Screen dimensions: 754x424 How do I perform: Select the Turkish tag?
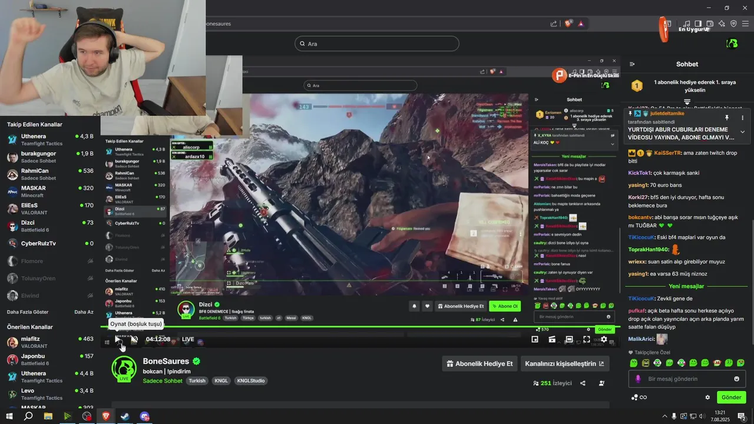point(197,381)
